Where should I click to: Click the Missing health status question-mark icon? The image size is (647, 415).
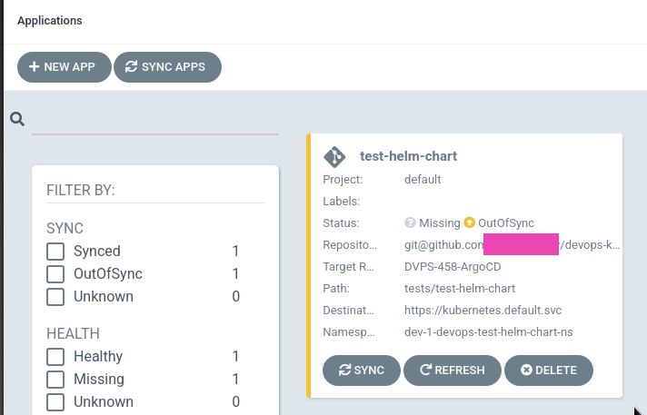coord(410,222)
